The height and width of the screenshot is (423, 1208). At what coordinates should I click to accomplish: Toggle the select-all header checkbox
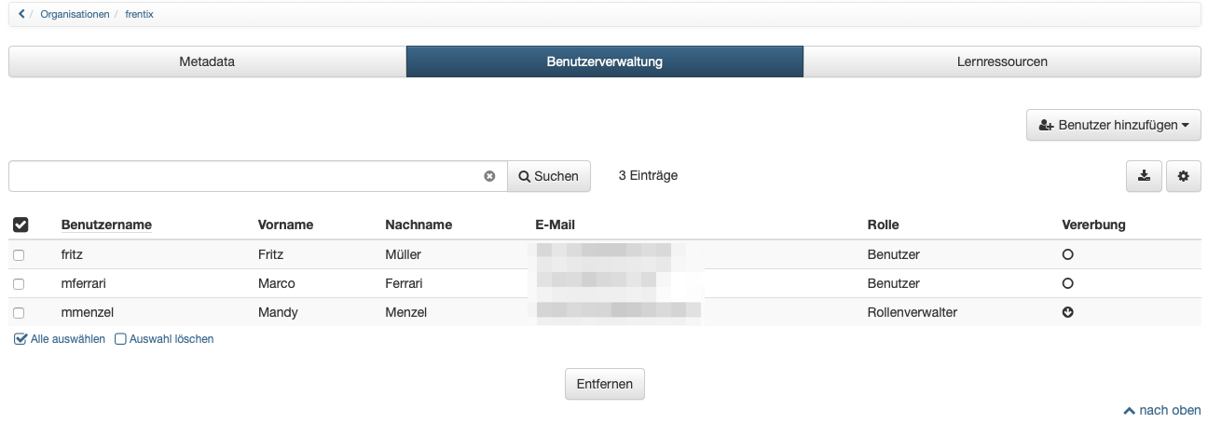click(21, 225)
